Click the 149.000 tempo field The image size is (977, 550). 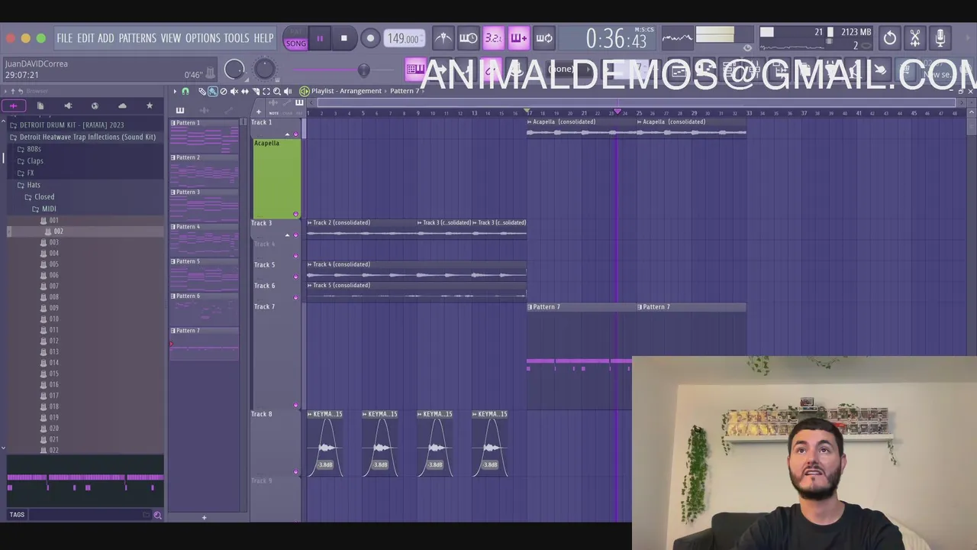click(x=403, y=38)
